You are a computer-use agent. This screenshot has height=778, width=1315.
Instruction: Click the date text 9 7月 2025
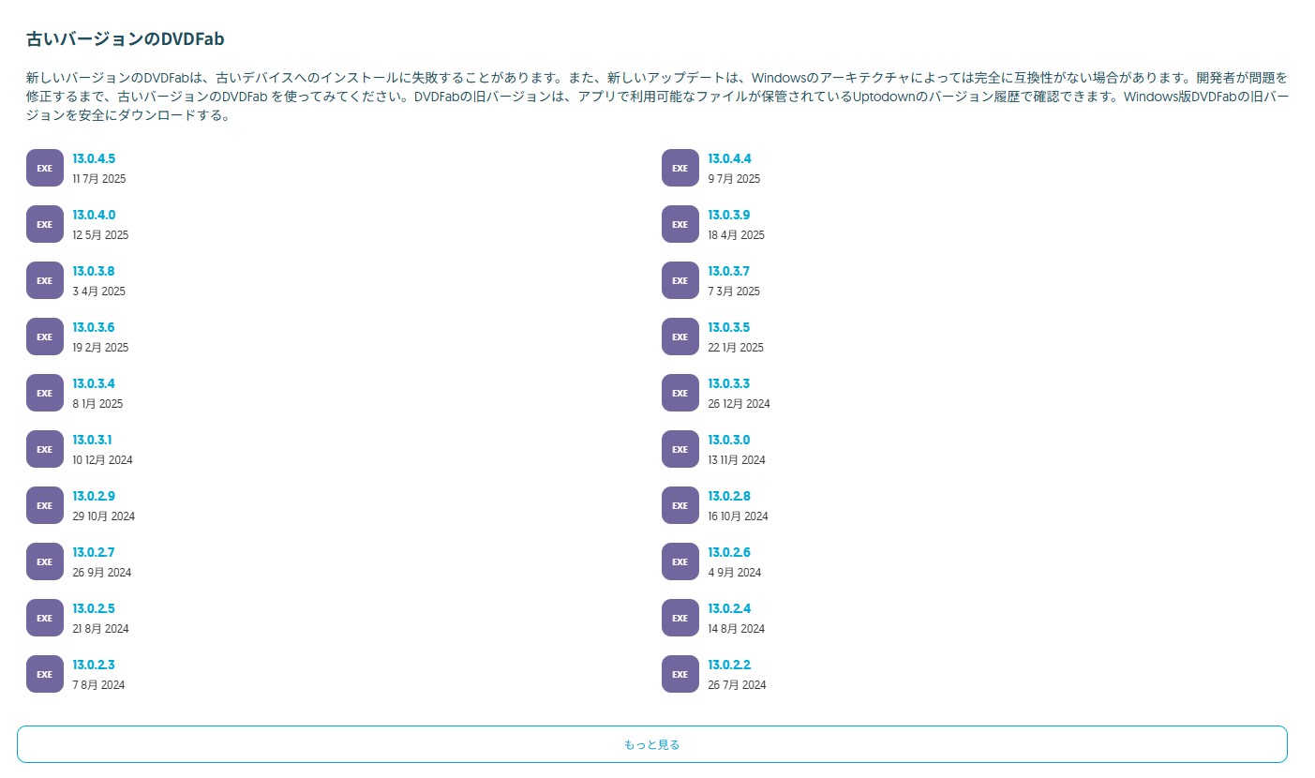[734, 179]
